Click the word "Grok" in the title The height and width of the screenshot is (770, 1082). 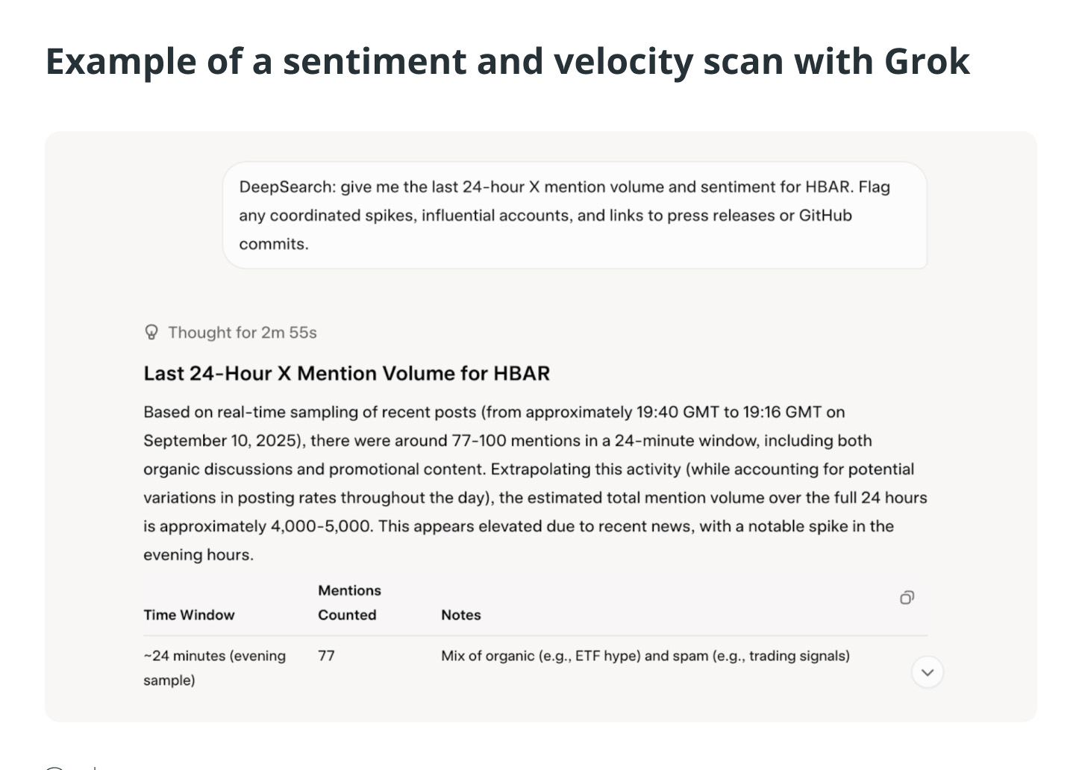[x=927, y=61]
